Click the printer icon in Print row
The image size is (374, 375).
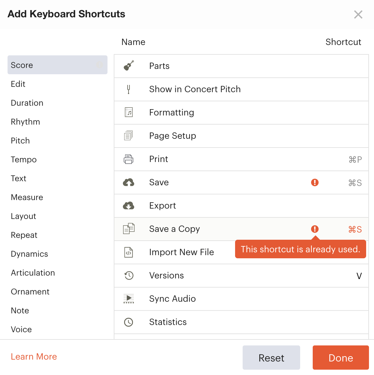click(129, 159)
